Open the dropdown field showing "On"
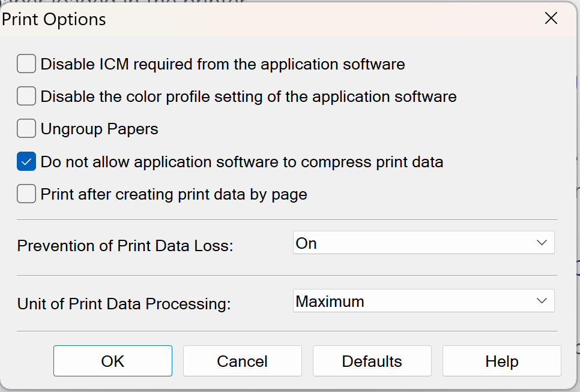This screenshot has height=392, width=580. (414, 243)
